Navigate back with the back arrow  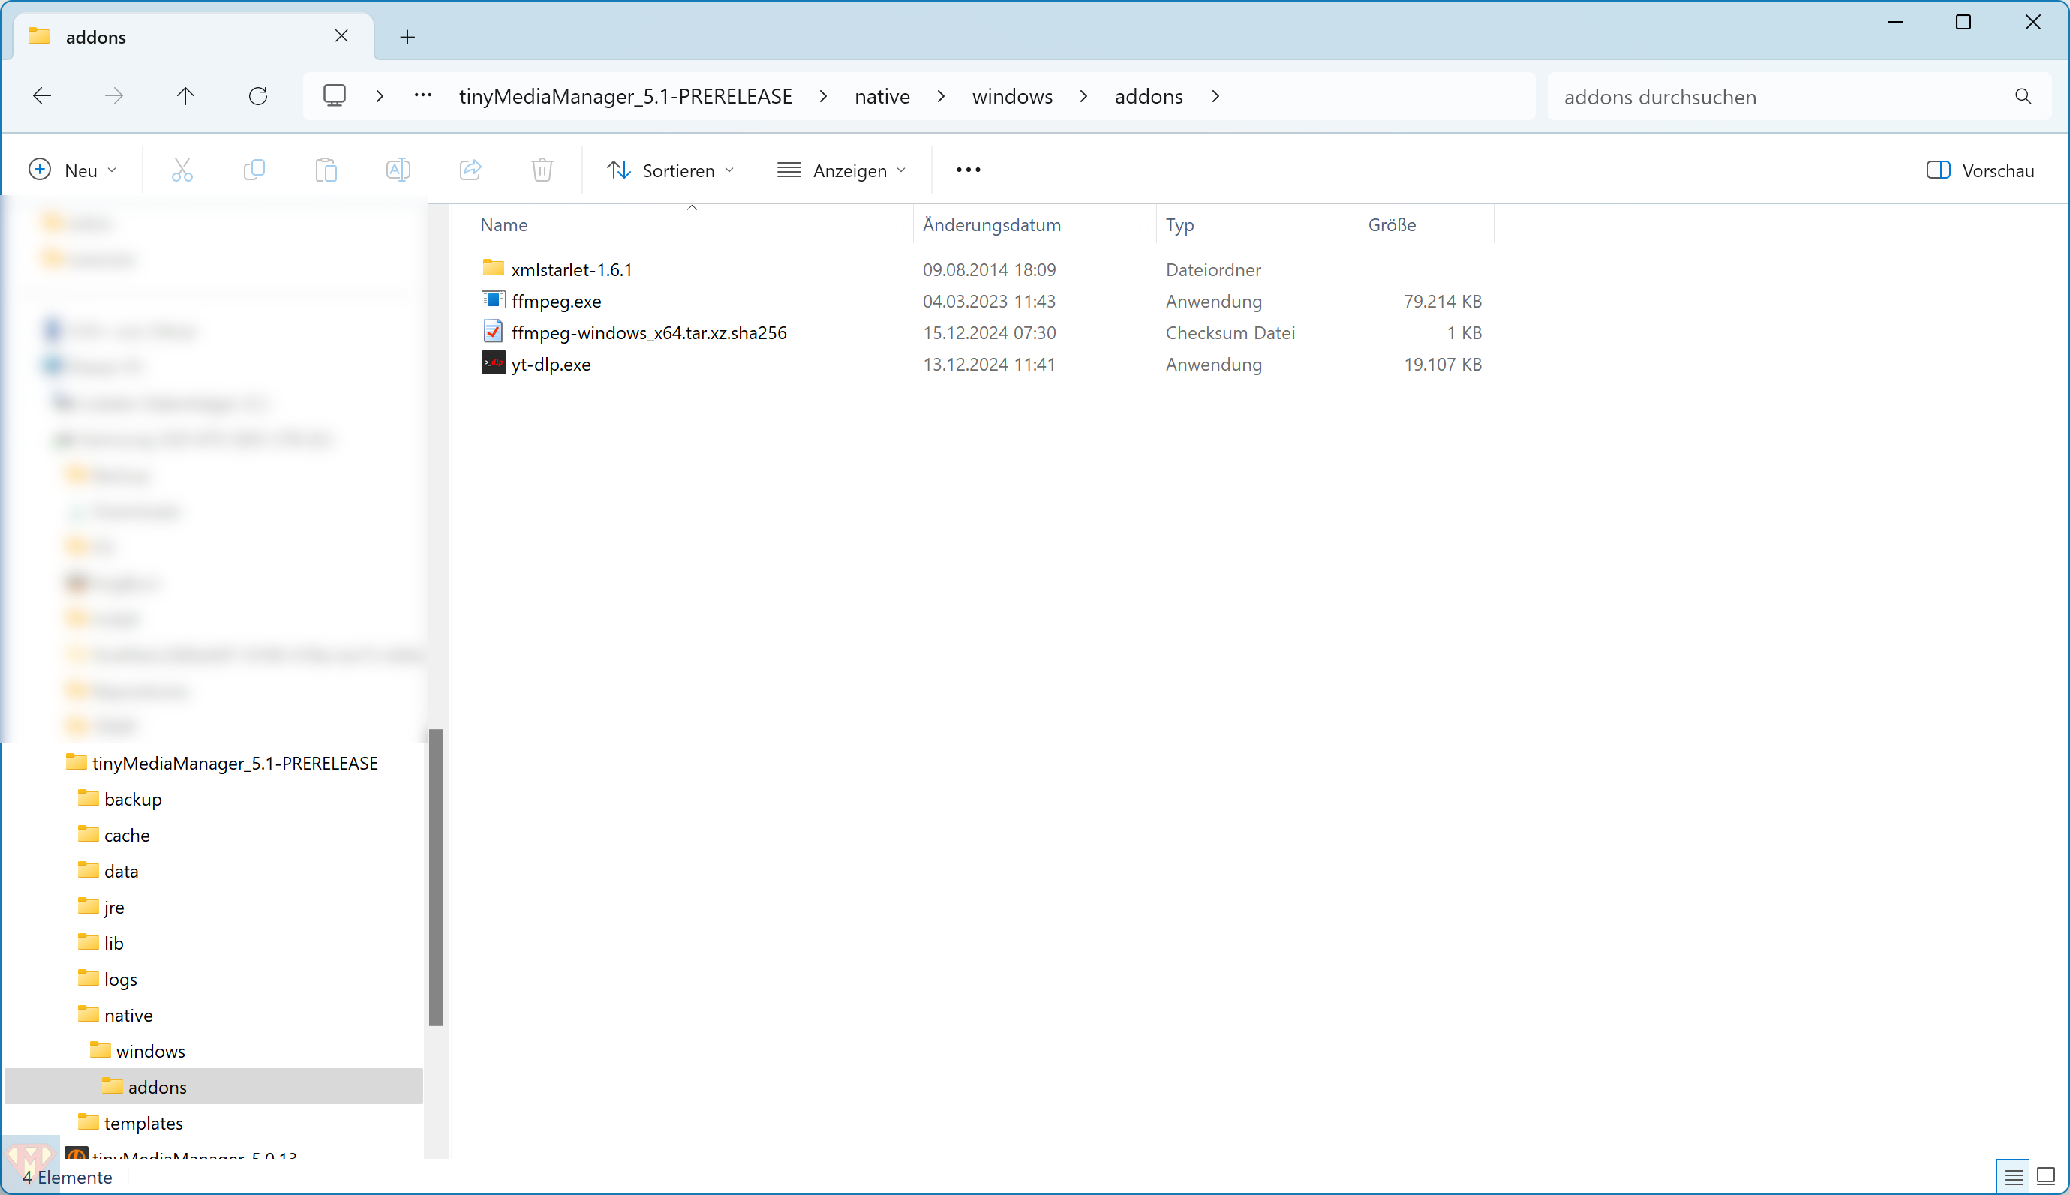42,96
